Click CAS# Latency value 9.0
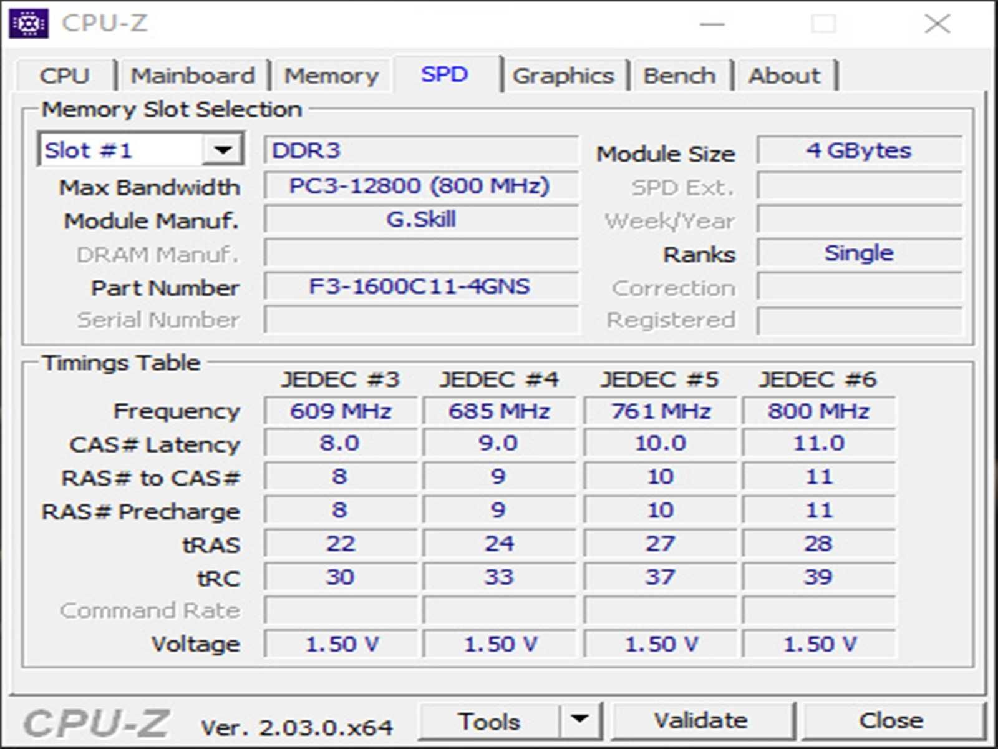Viewport: 998px width, 749px height. 500,443
